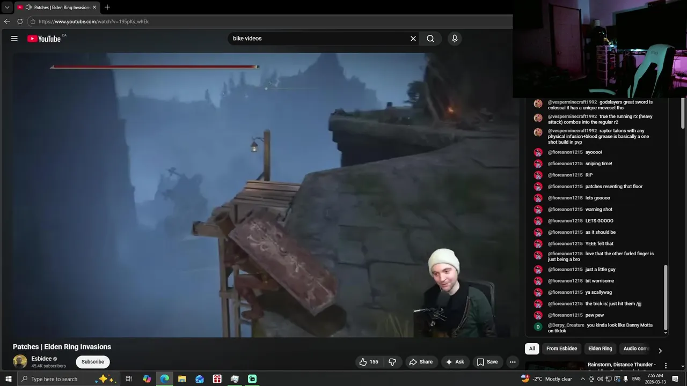The height and width of the screenshot is (386, 687).
Task: Open more actions three-dot menu under video
Action: [x=513, y=362]
